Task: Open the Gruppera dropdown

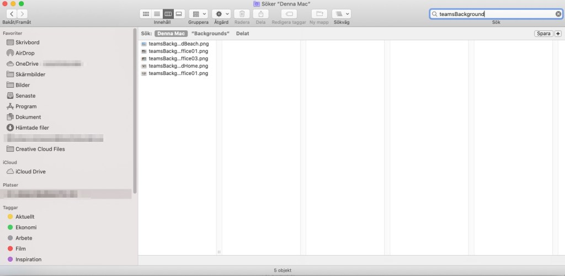Action: (x=198, y=14)
